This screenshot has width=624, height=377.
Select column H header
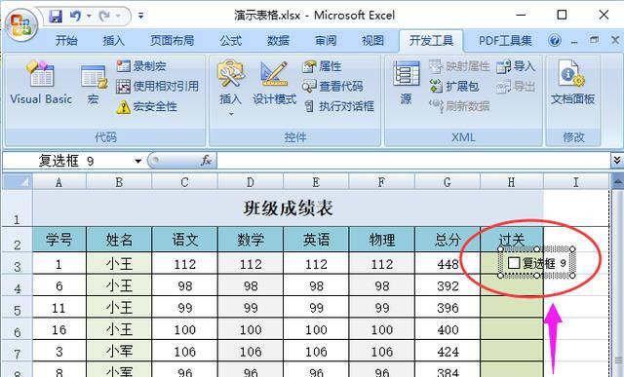coord(511,182)
